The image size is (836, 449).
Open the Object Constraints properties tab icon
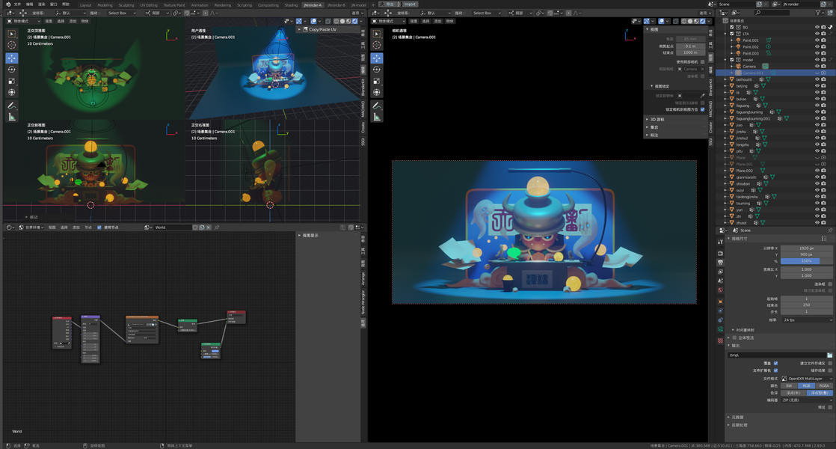tap(720, 320)
